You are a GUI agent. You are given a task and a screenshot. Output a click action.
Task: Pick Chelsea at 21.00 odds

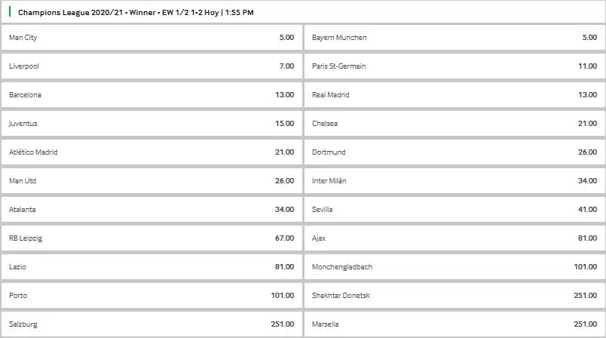(454, 123)
